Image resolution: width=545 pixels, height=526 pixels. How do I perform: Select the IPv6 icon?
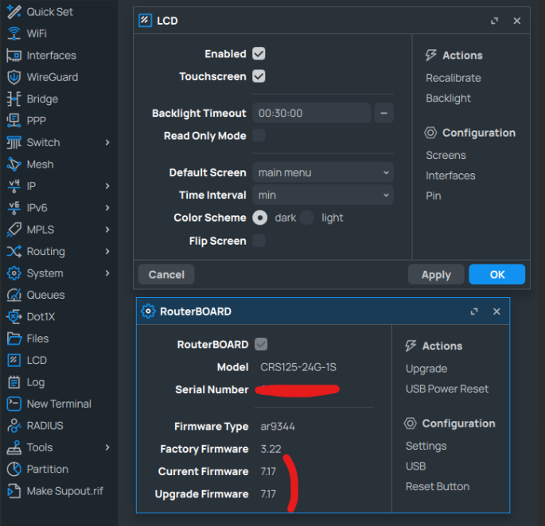click(14, 208)
